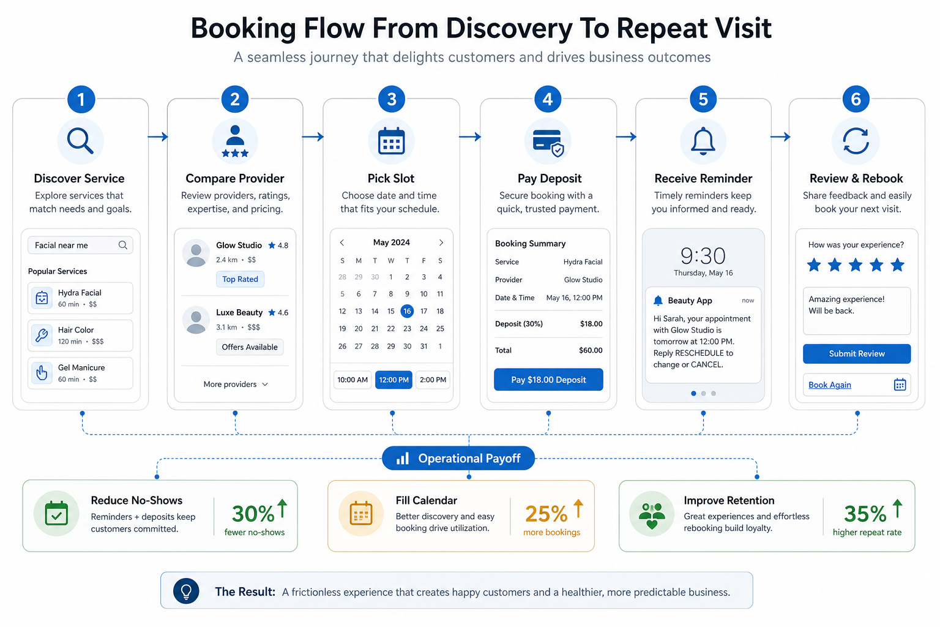Open the Gel Manicure service card

80,373
